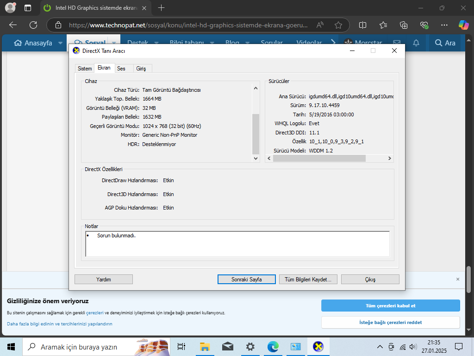Open Browser essentials heart icon
This screenshot has width=474, height=356.
coord(424,25)
